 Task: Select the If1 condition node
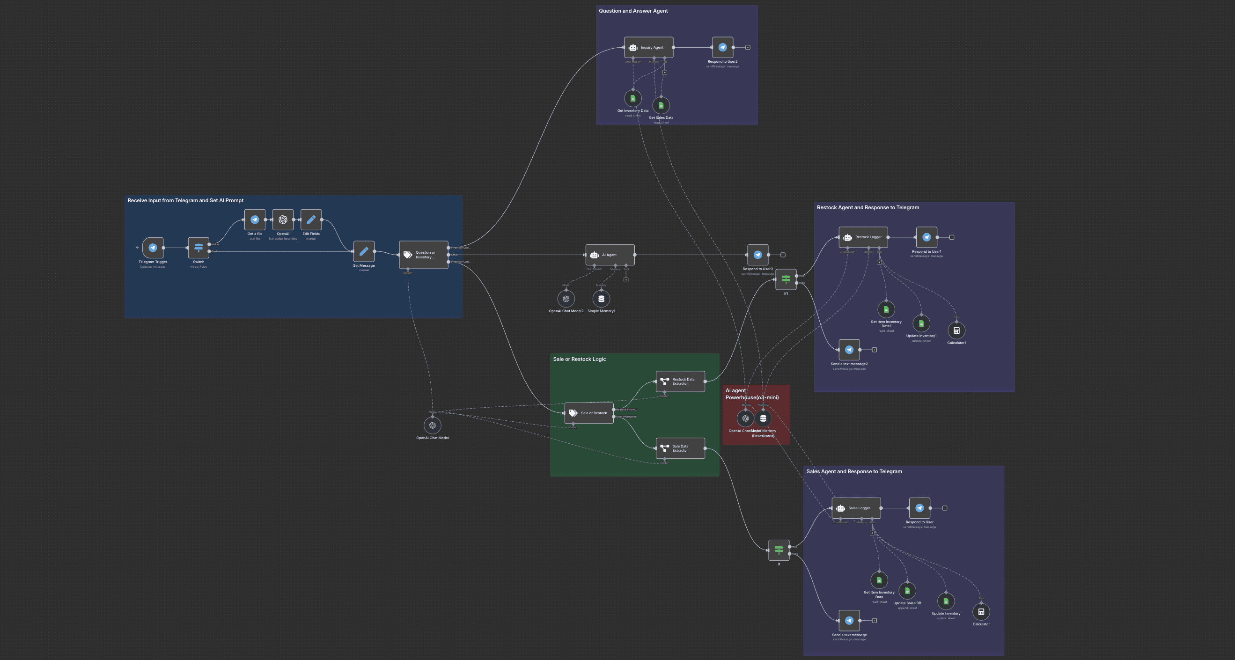(x=785, y=279)
